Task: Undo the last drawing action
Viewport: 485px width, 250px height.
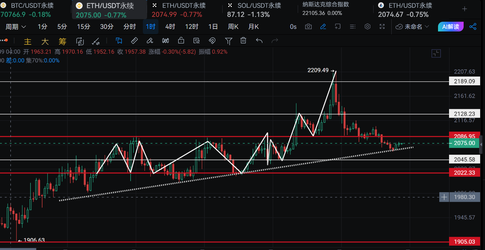Action: (x=259, y=41)
